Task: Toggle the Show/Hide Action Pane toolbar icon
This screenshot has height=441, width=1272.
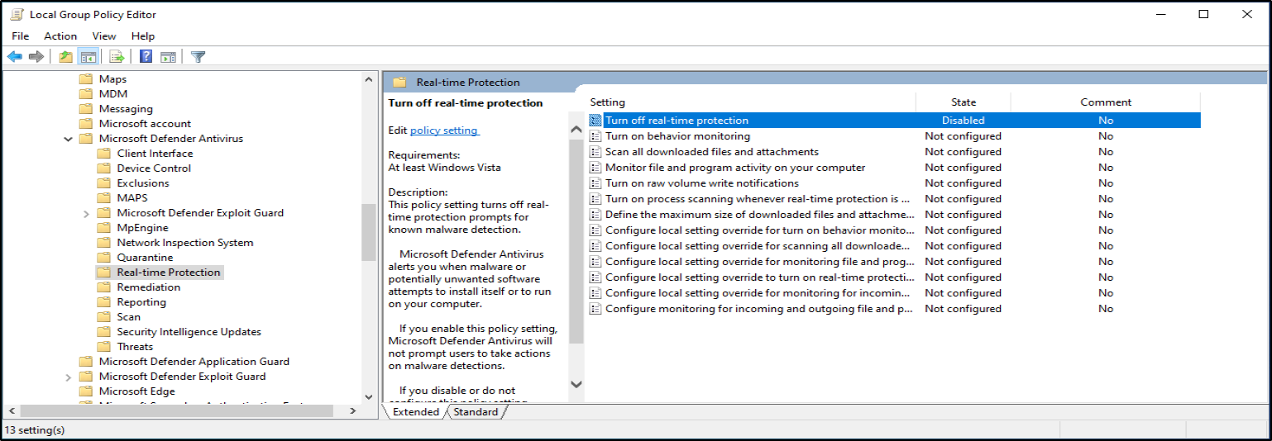Action: [168, 57]
